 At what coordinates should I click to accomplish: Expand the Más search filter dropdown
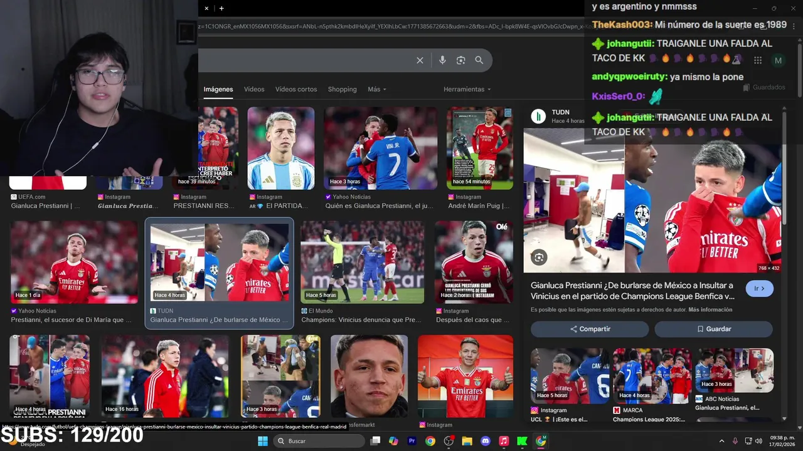(x=377, y=89)
